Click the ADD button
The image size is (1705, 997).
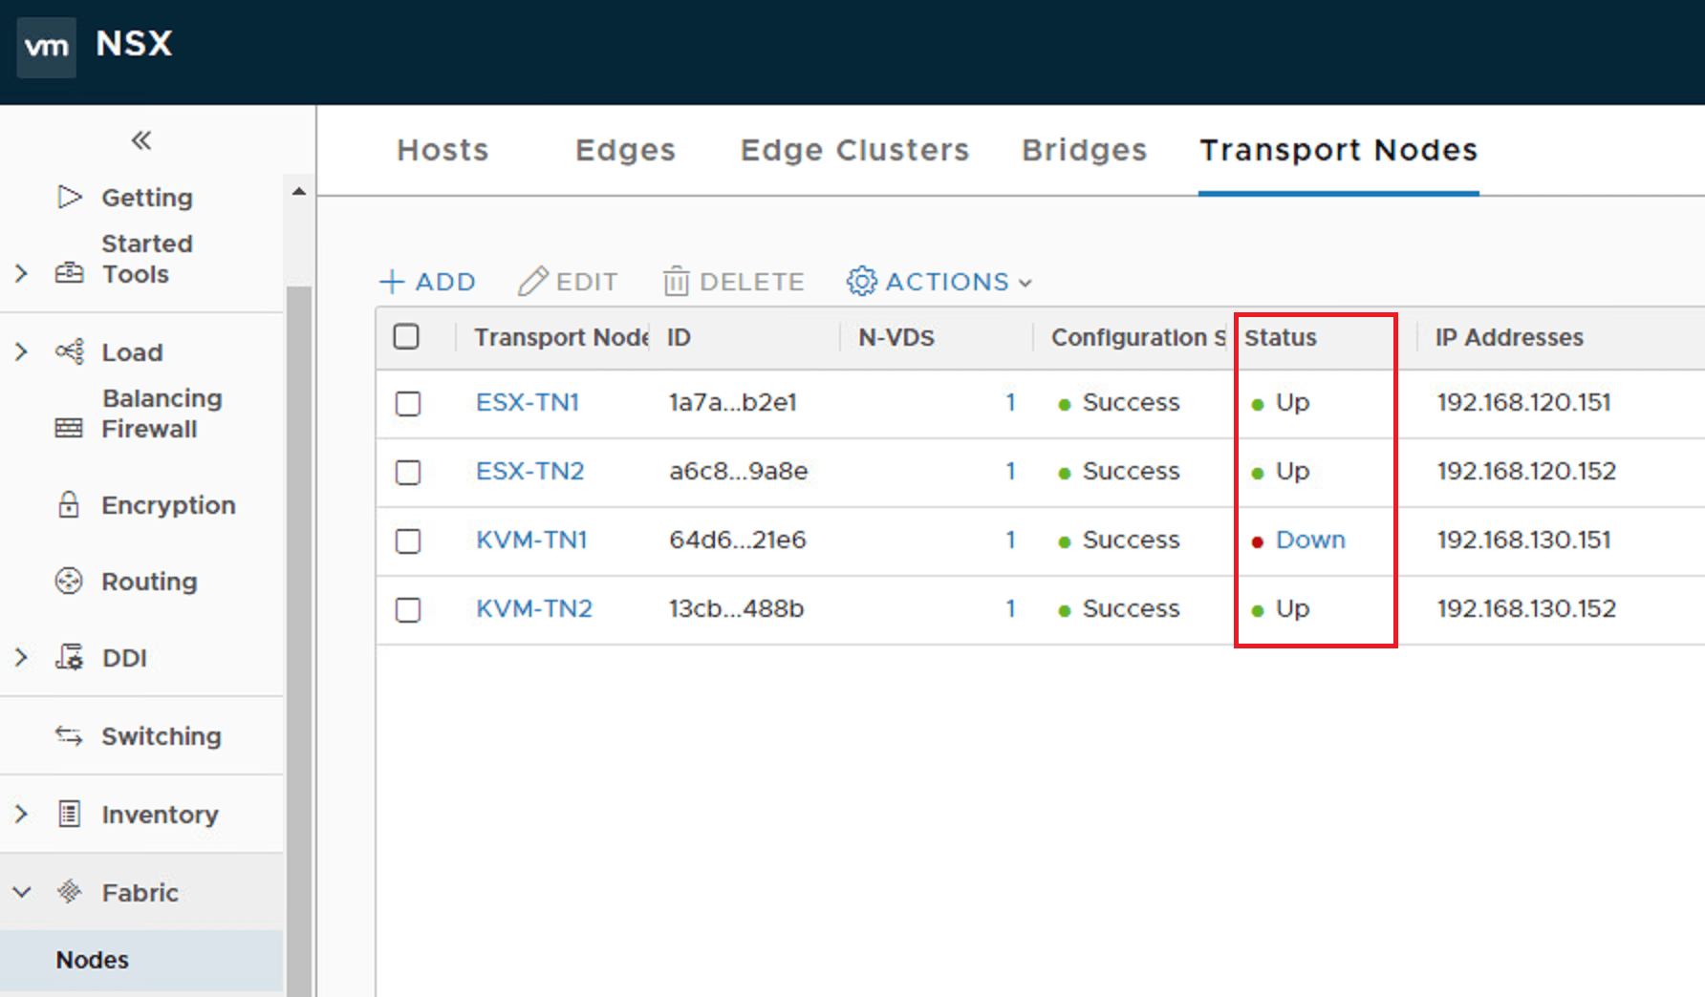coord(427,282)
